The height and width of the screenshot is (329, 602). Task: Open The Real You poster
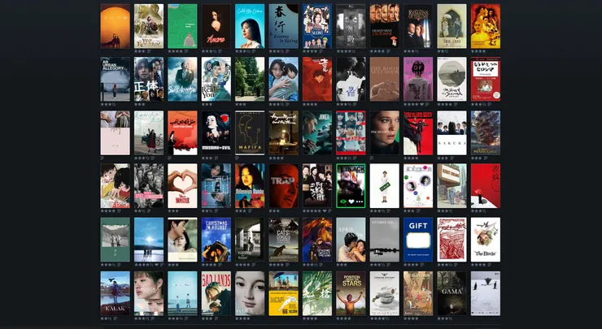pos(216,79)
